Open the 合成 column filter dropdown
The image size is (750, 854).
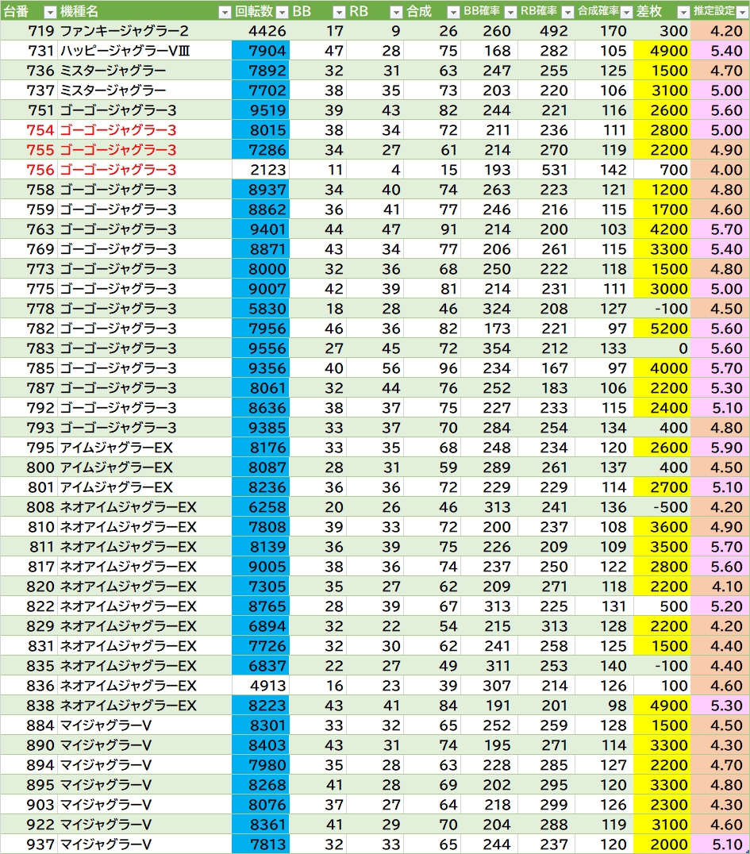(x=452, y=12)
